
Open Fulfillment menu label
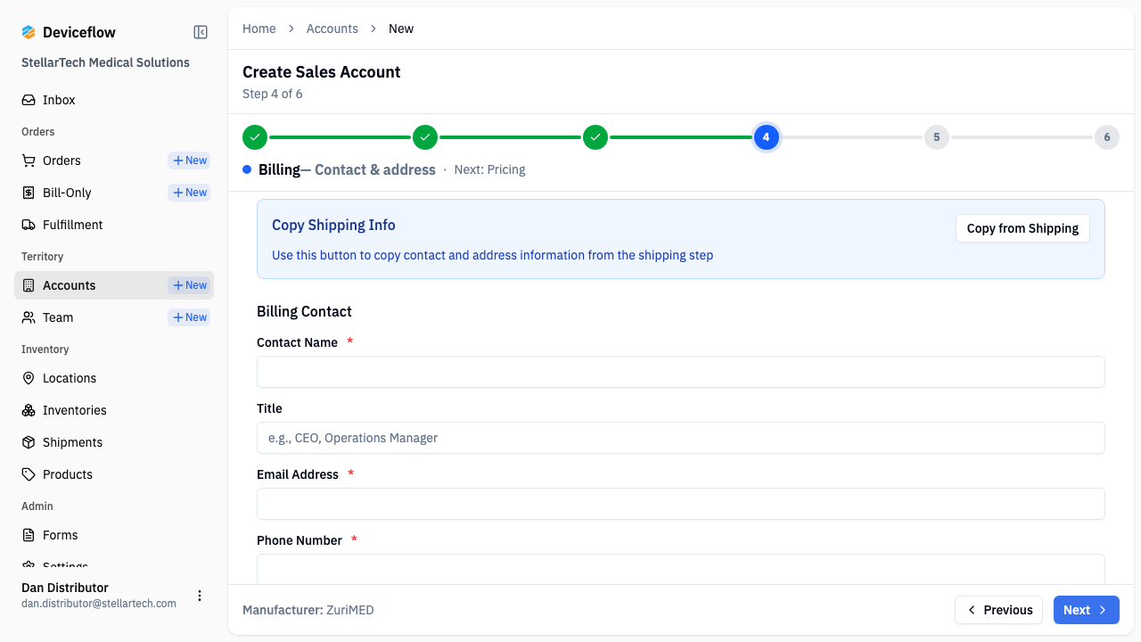tap(73, 225)
